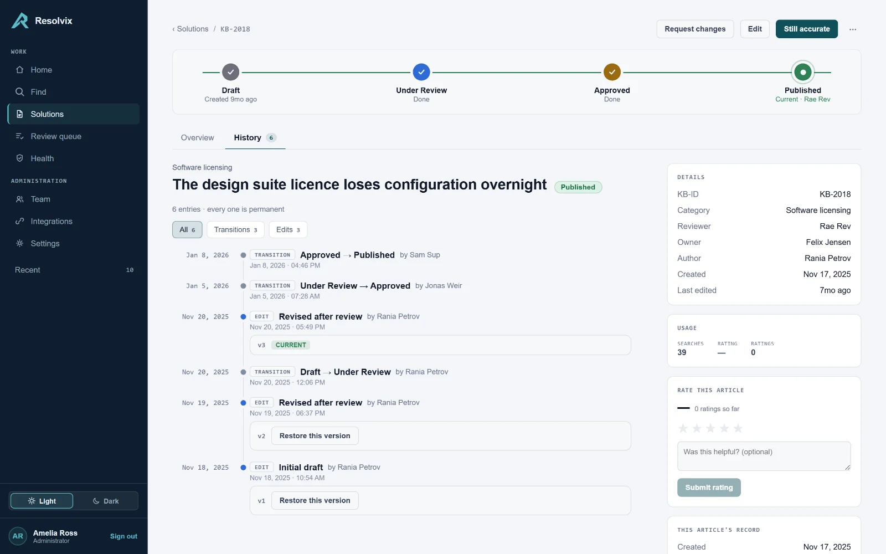Click the CURRENT label on version v3
This screenshot has height=554, width=886.
click(x=291, y=345)
